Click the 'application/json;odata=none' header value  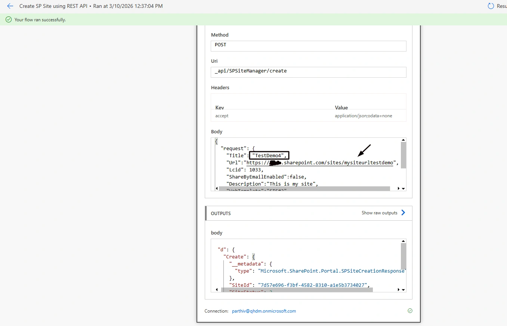click(364, 116)
